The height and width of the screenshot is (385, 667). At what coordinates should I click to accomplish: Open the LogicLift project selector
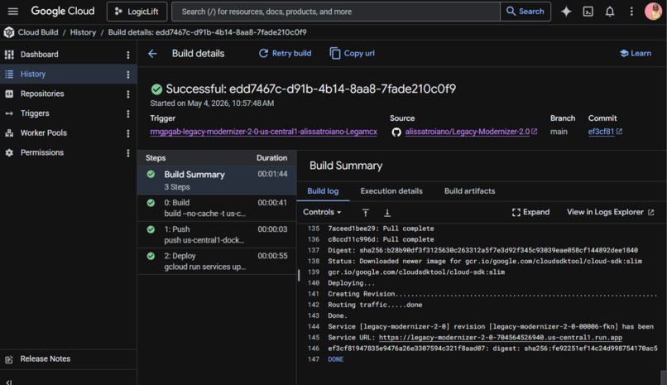click(137, 12)
